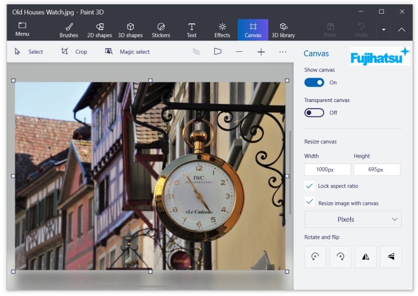The height and width of the screenshot is (296, 418).
Task: Uncheck Lock aspect ratio
Action: pyautogui.click(x=309, y=186)
